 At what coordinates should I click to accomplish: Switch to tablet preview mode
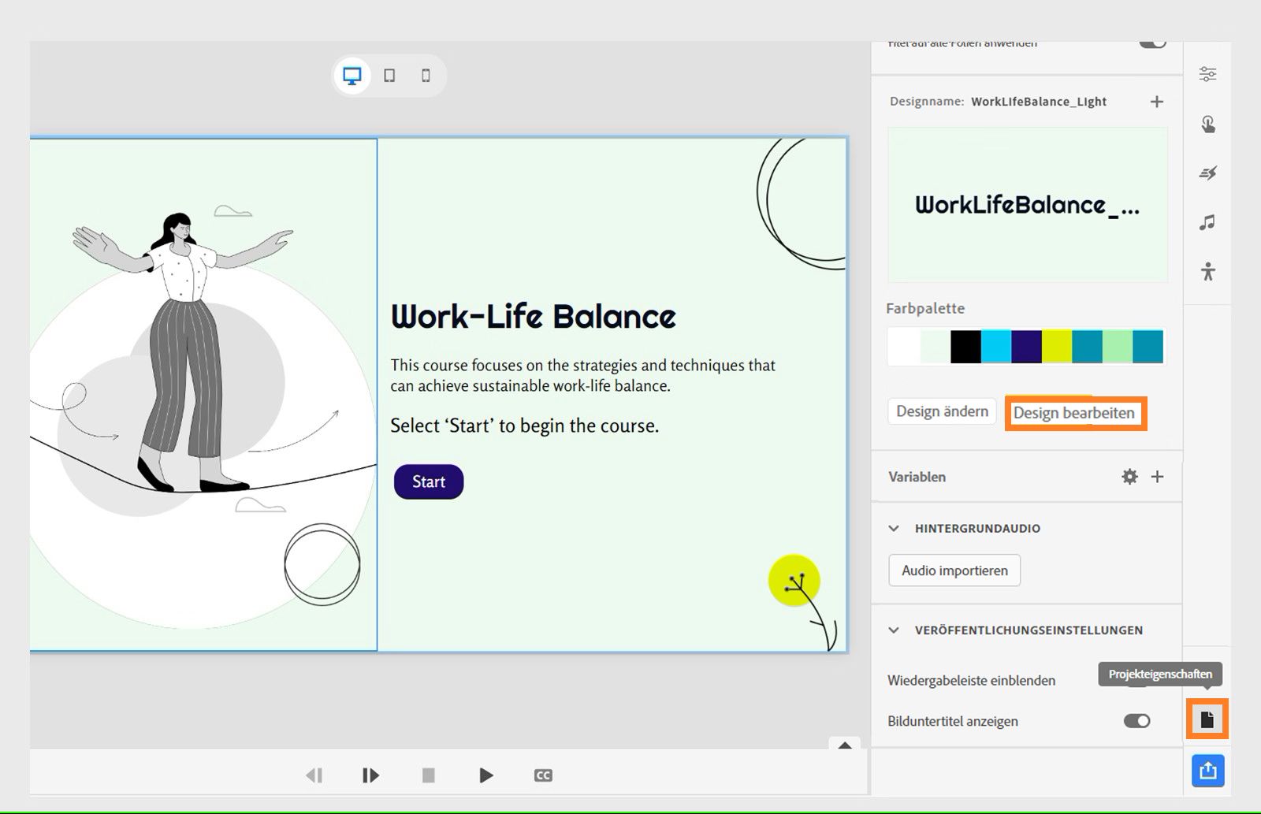pyautogui.click(x=389, y=75)
